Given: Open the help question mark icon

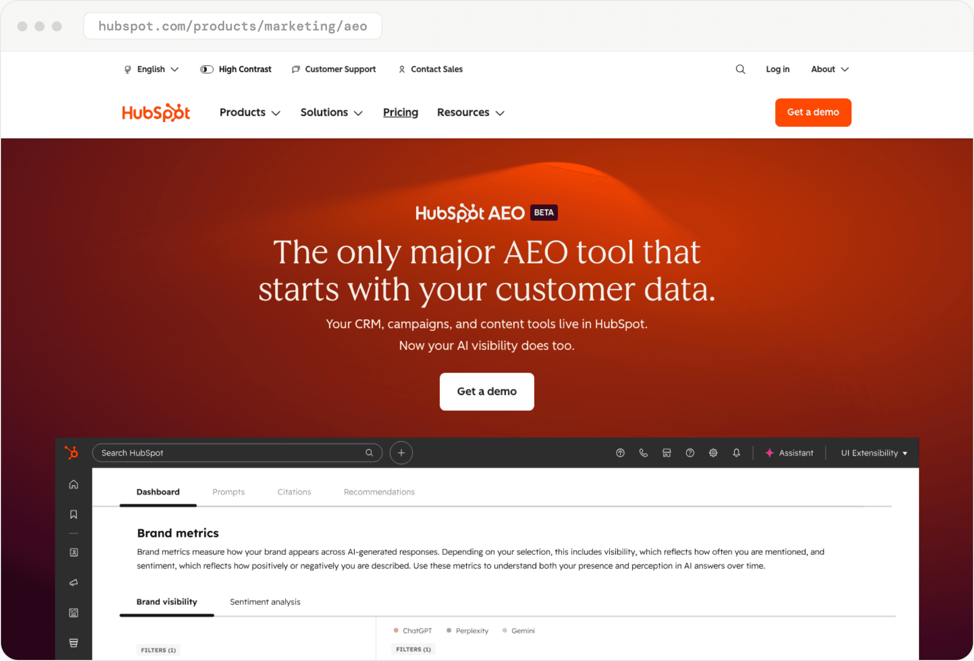Looking at the screenshot, I should [x=690, y=453].
